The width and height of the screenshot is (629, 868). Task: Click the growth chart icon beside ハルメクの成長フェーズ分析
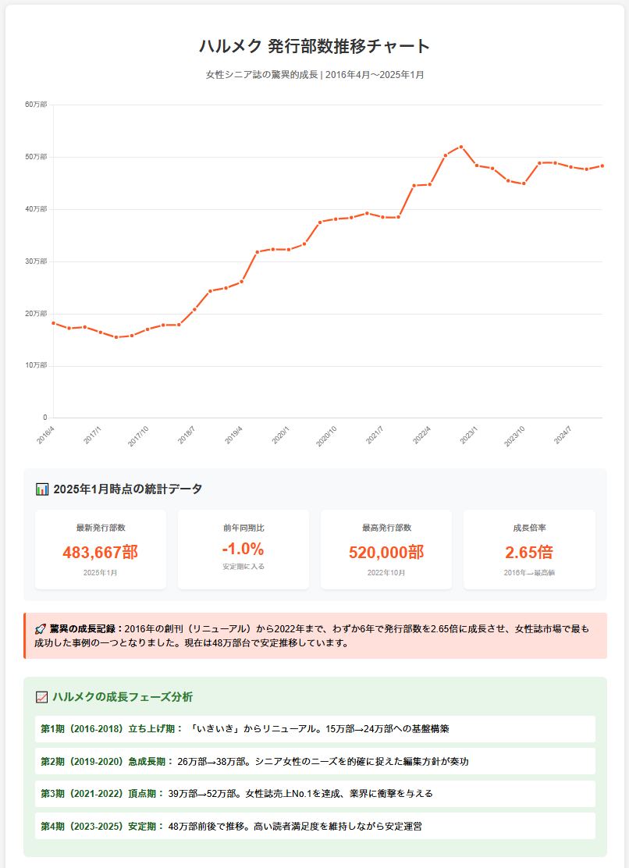tap(42, 697)
